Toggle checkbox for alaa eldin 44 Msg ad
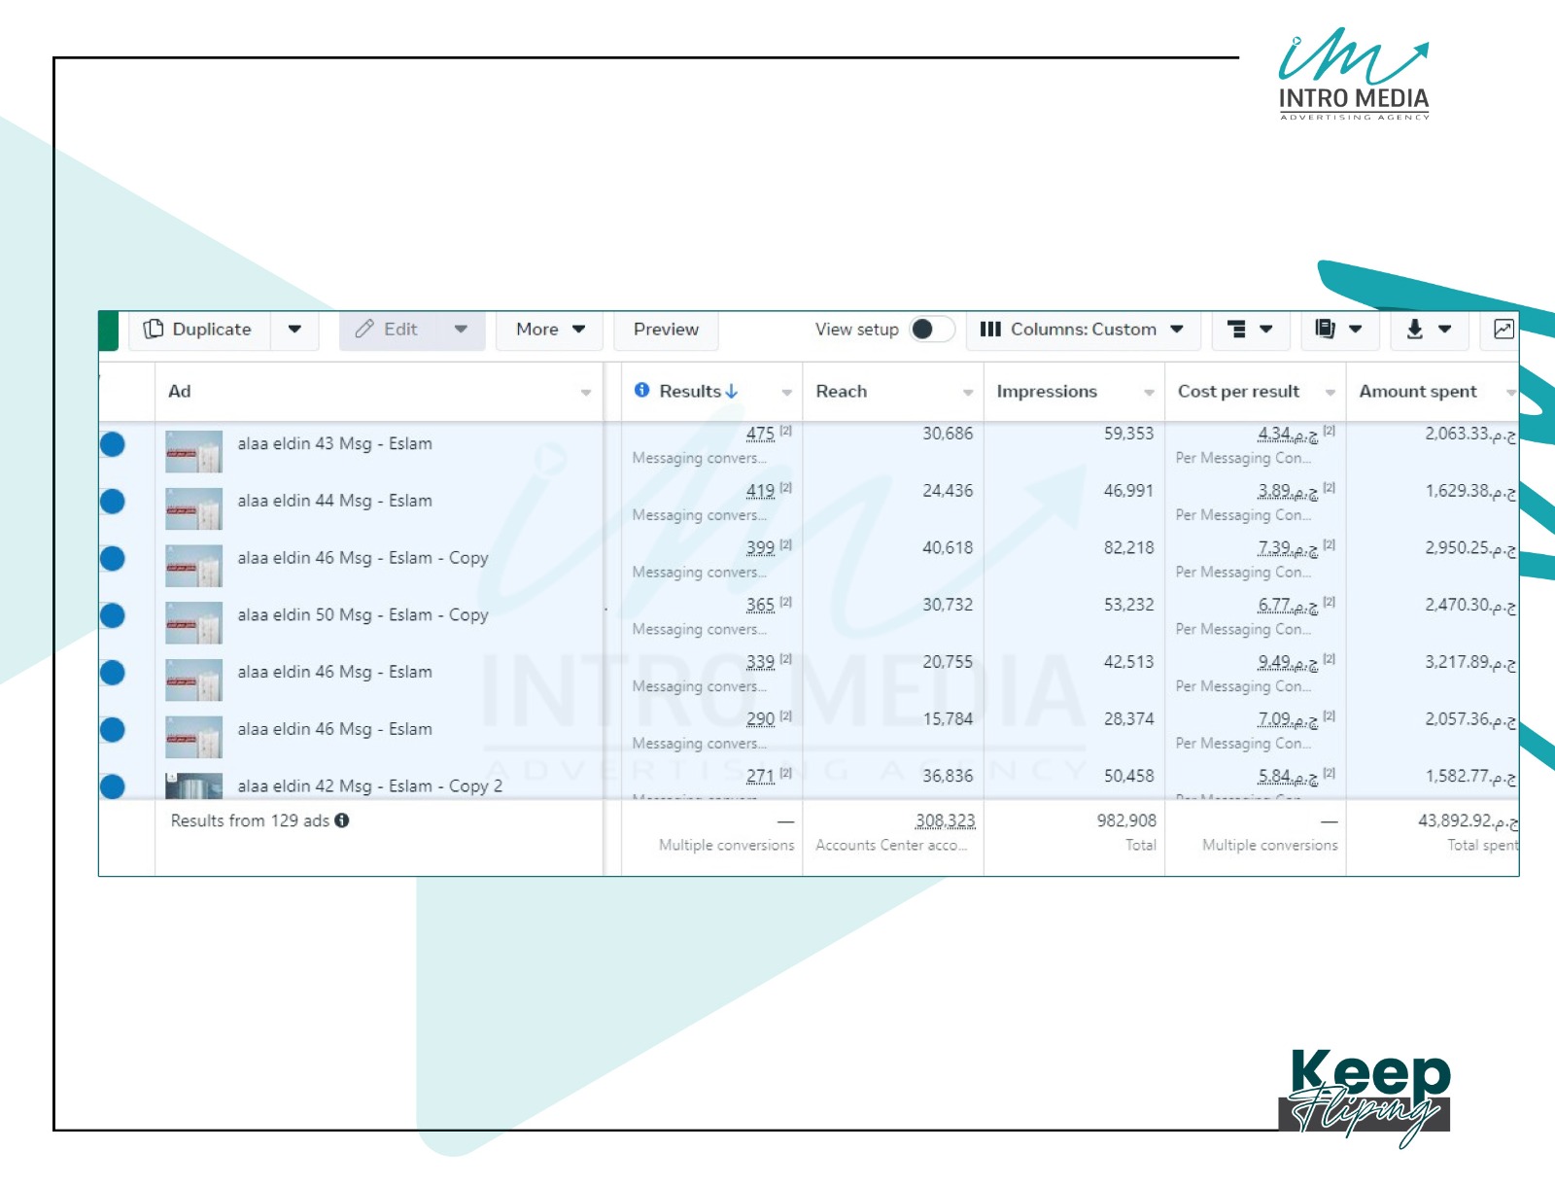The height and width of the screenshot is (1185, 1555). pos(113,502)
